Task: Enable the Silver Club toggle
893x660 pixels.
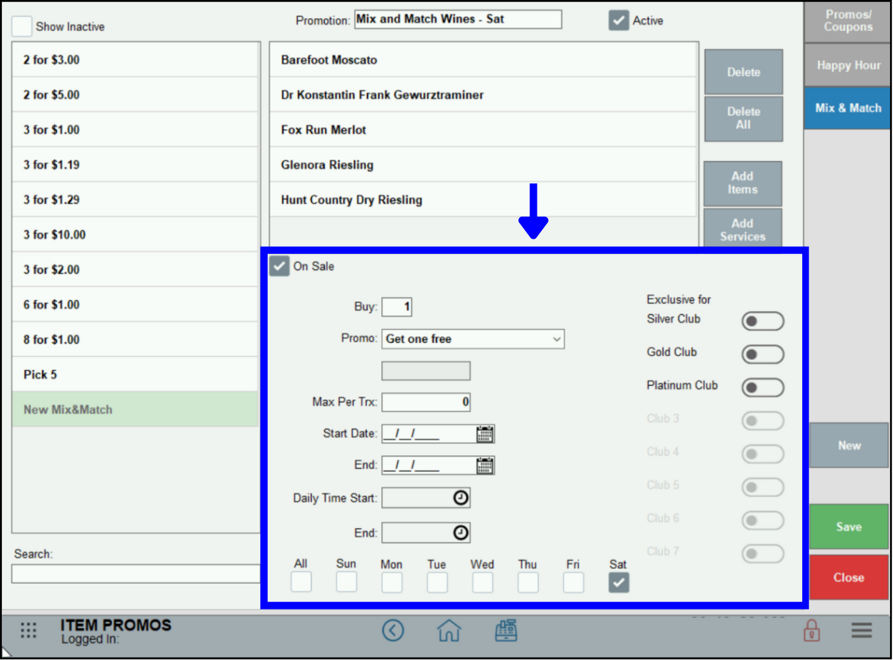Action: click(762, 321)
